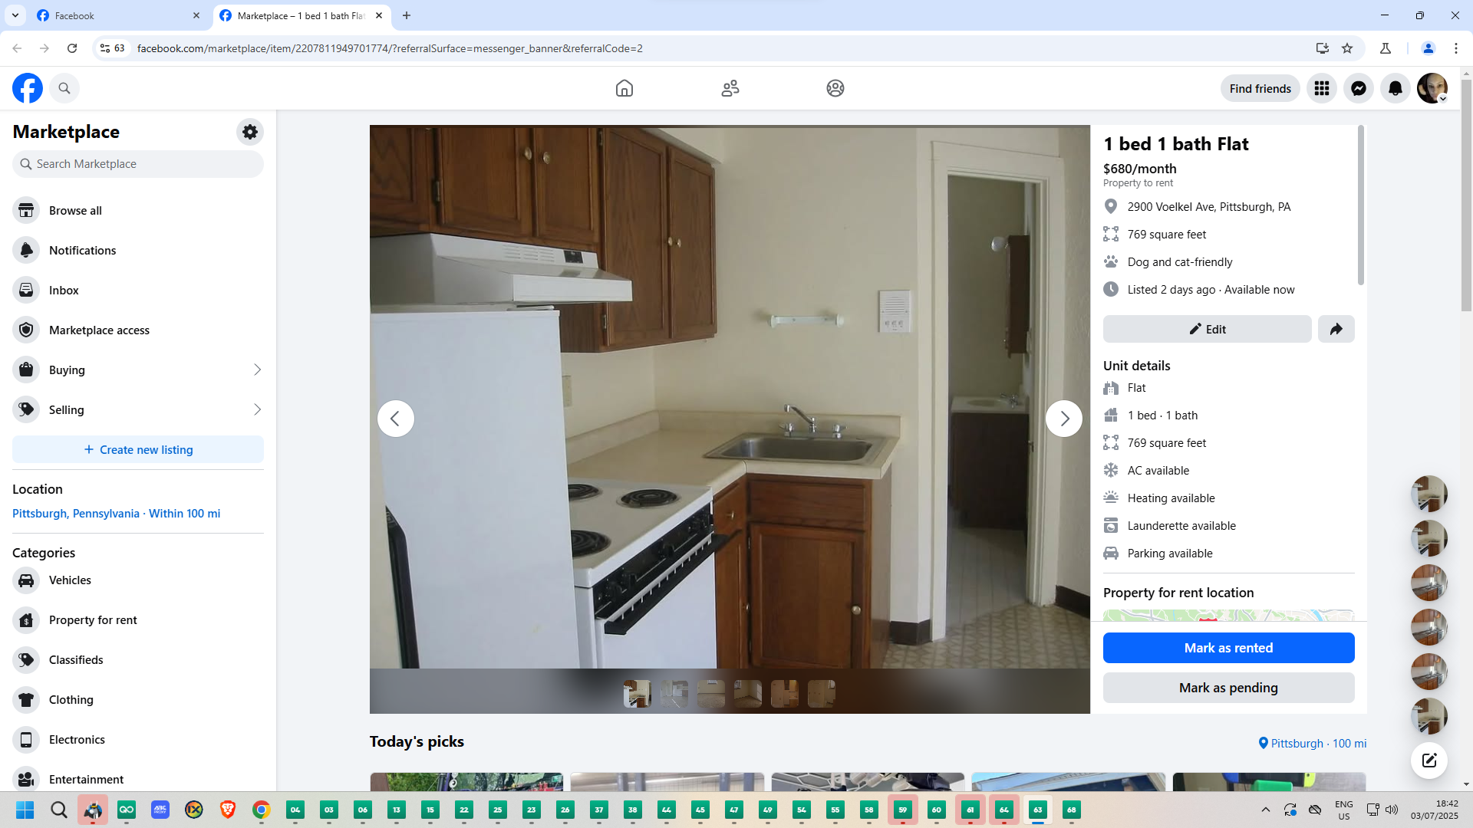Click the Search Marketplace field

[138, 164]
